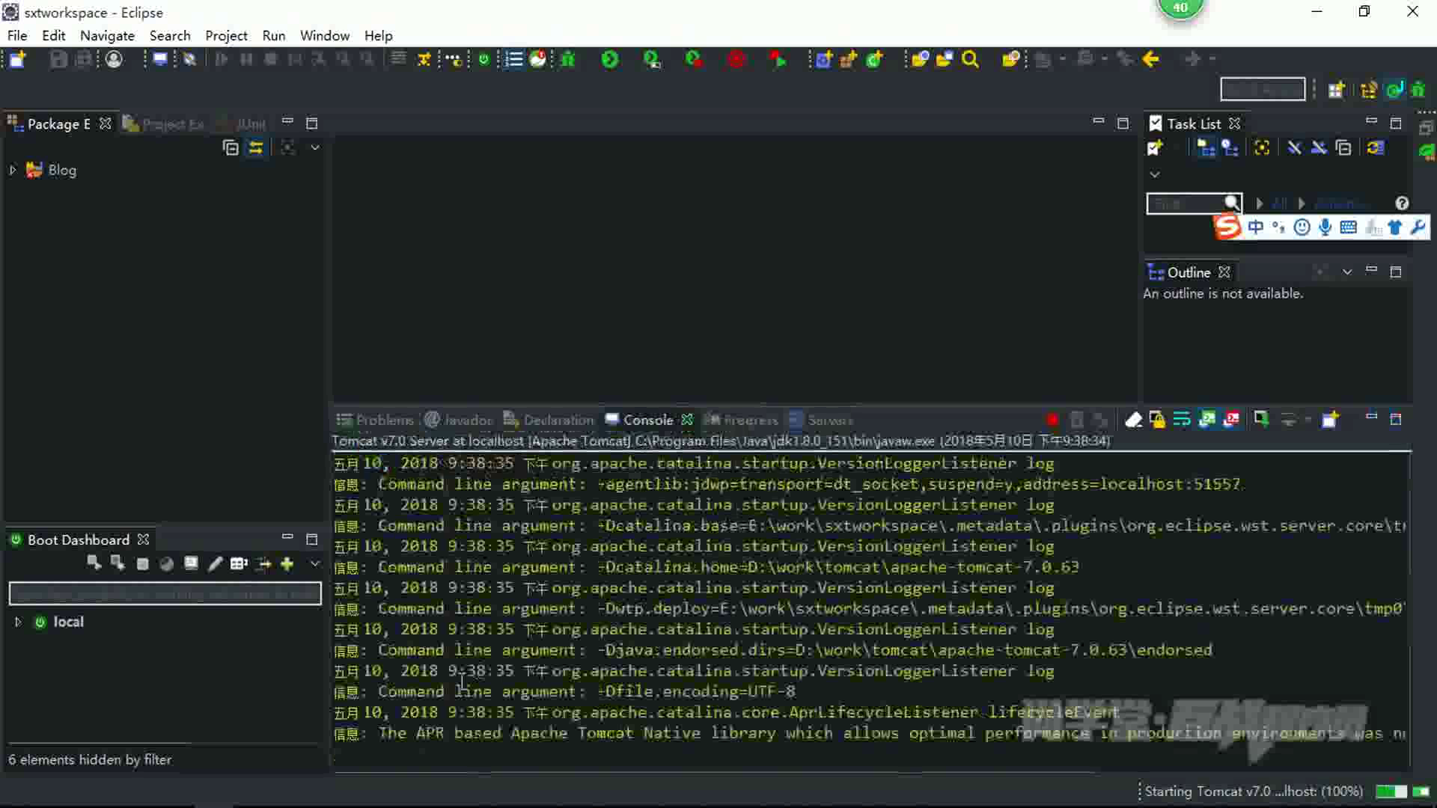Switch to the Declaration tab
The image size is (1437, 808).
[x=549, y=420]
